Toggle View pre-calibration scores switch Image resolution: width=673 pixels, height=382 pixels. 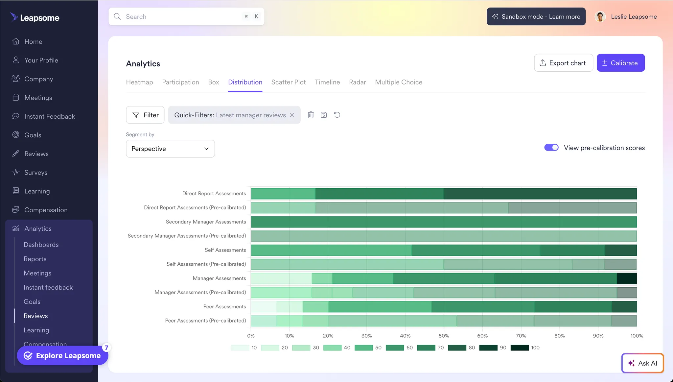[x=551, y=148]
